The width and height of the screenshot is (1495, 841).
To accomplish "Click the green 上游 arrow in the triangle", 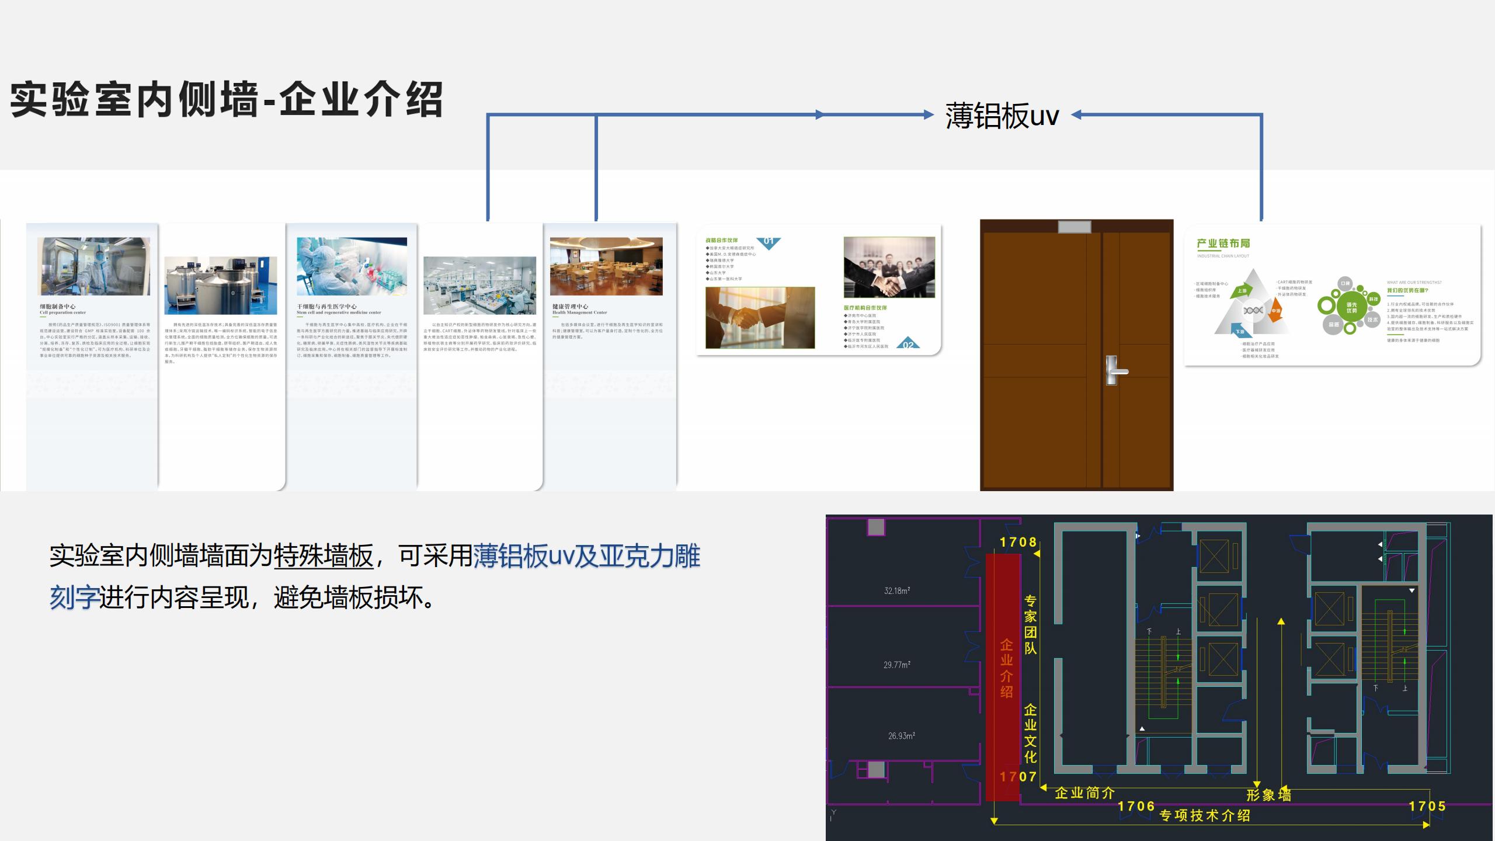I will coord(1241,290).
